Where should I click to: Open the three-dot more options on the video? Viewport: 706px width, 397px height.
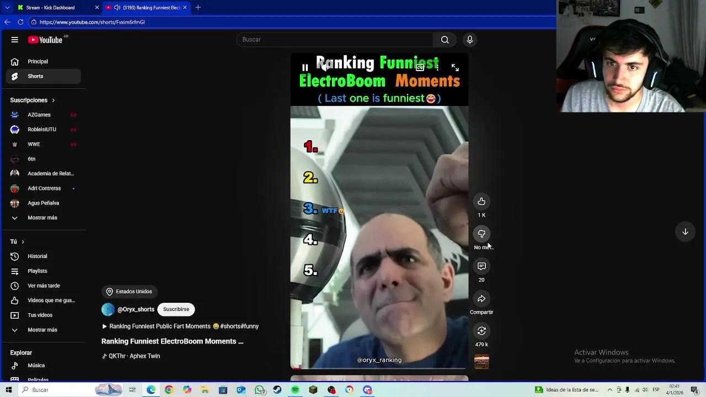click(x=437, y=67)
